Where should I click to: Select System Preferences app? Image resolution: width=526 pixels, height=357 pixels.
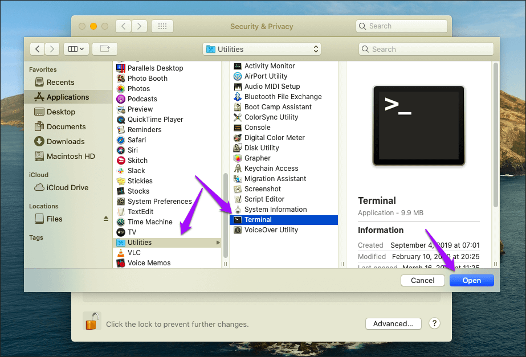pos(167,202)
